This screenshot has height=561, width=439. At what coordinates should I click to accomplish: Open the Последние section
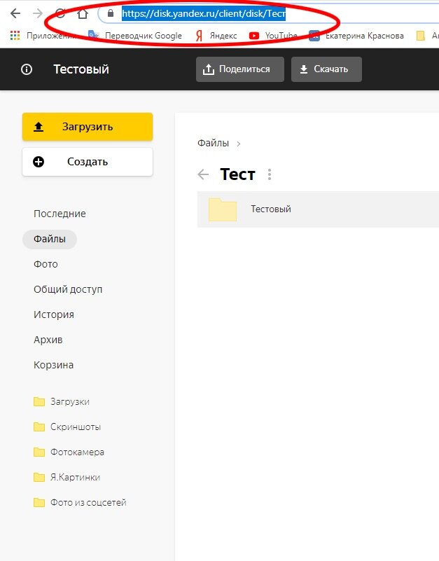click(60, 214)
